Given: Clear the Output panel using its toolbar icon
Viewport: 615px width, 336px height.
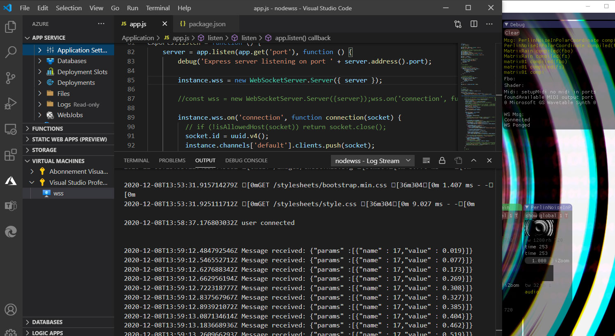Looking at the screenshot, I should point(425,161).
